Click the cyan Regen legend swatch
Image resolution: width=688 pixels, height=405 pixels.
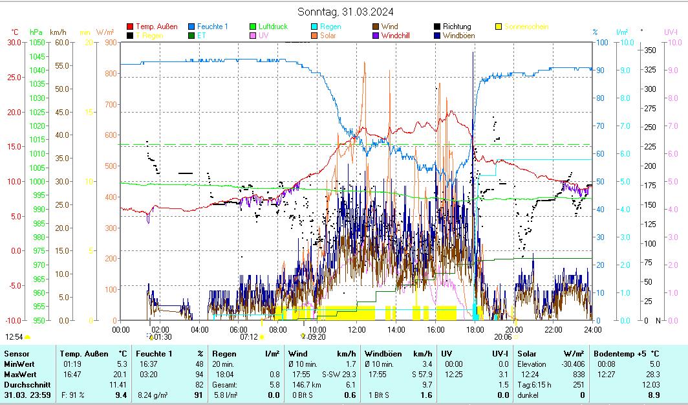click(314, 27)
